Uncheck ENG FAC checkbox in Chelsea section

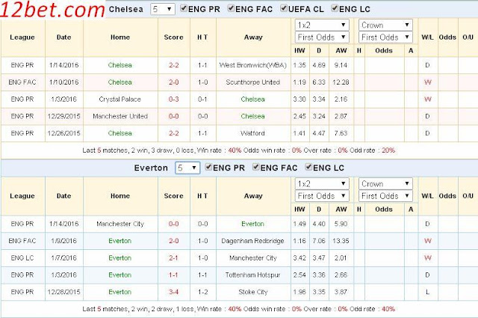(x=231, y=8)
